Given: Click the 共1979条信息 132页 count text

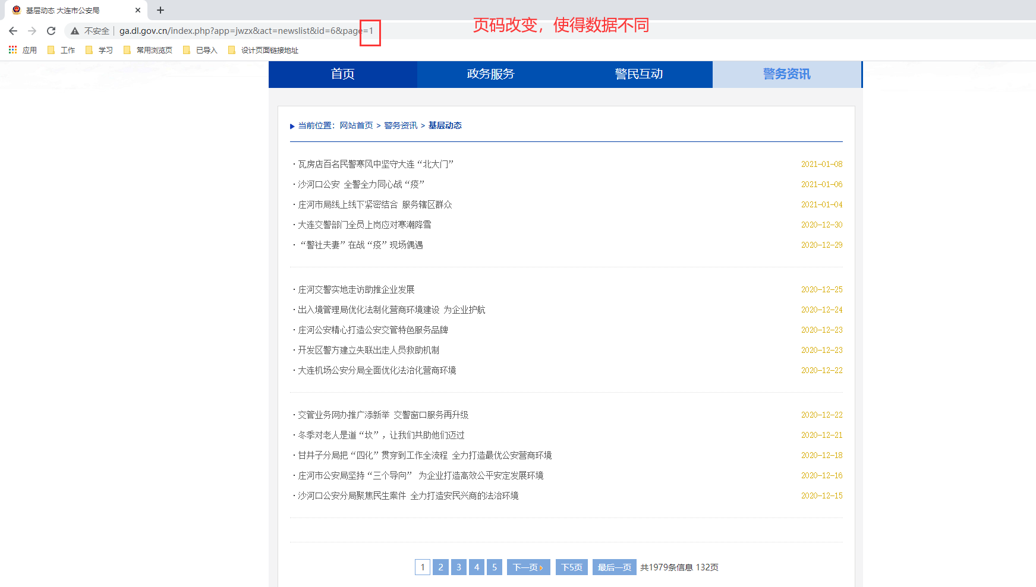Looking at the screenshot, I should pos(679,567).
